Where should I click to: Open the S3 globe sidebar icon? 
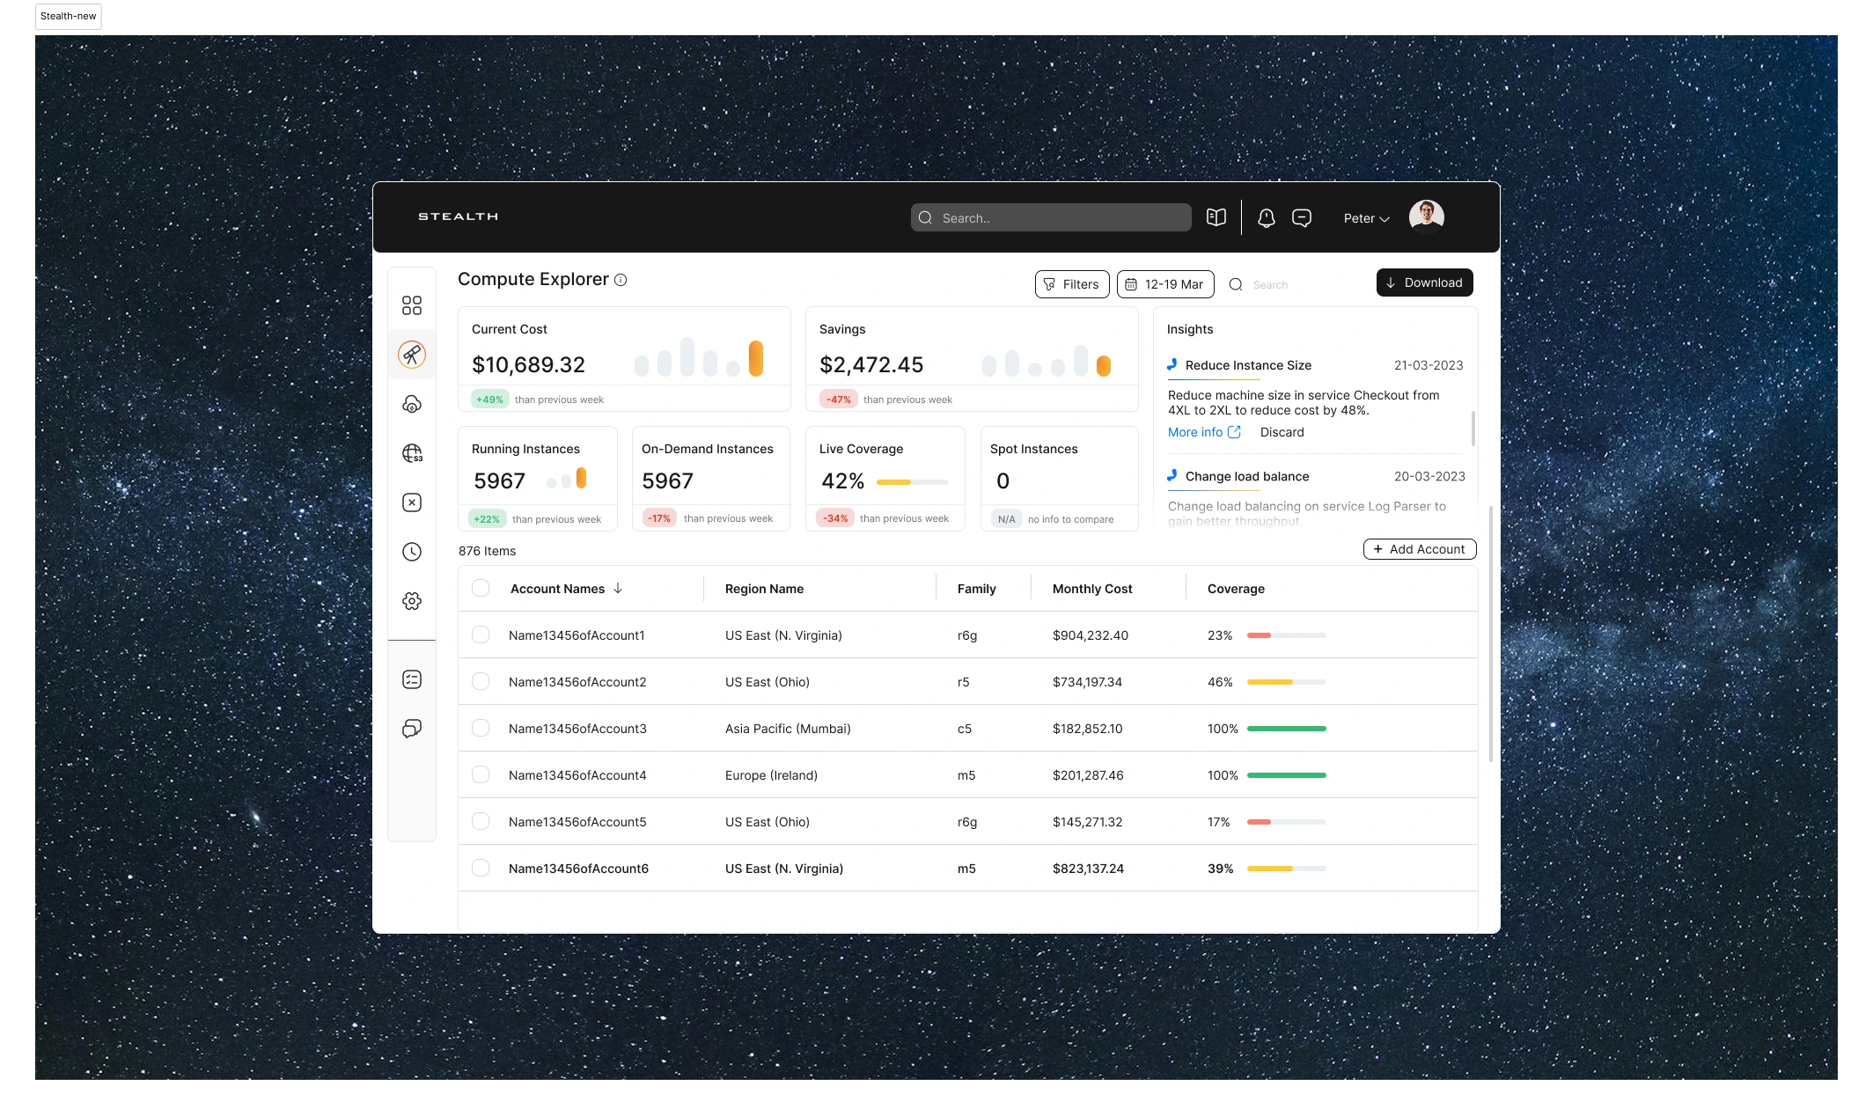411,453
